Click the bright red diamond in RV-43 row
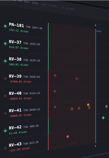This screenshot has width=109, height=158. tap(68, 137)
